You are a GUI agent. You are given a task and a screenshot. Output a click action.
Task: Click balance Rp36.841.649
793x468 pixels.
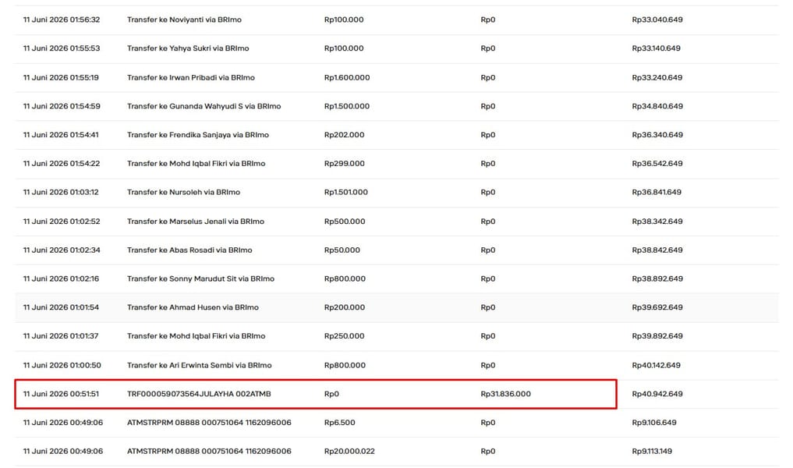point(657,192)
